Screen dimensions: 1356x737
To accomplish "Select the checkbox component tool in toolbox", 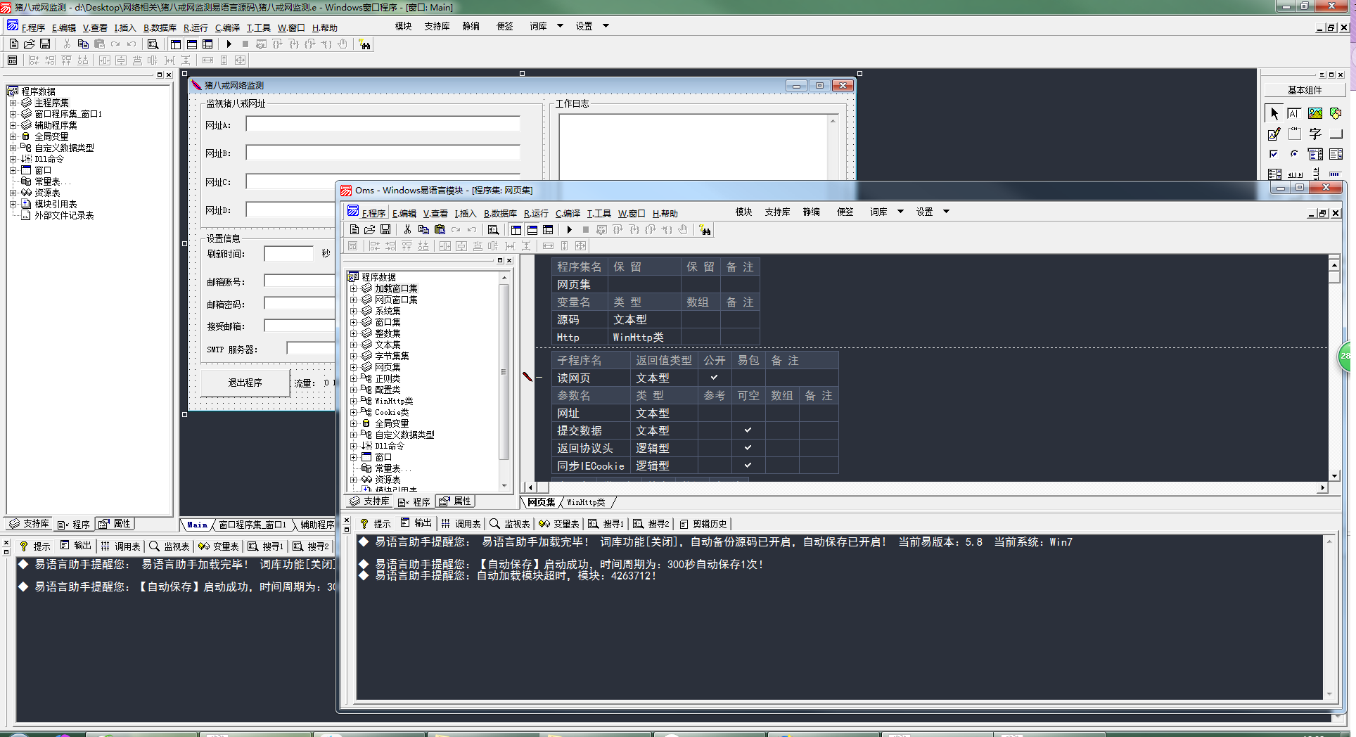I will point(1274,154).
